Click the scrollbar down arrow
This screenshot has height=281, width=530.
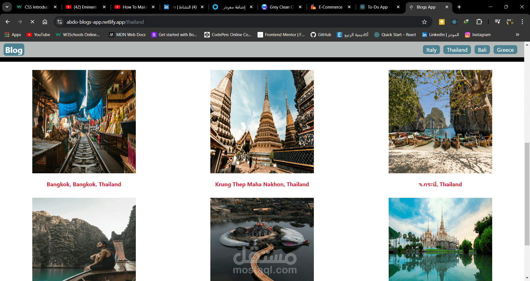pos(527,278)
